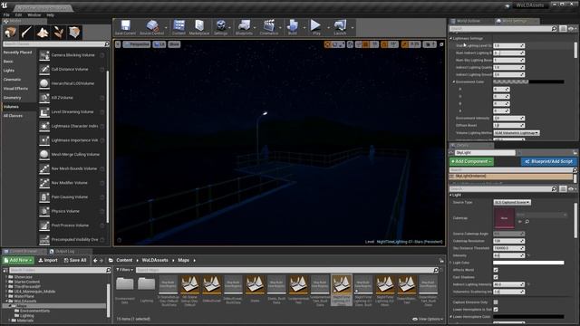The width and height of the screenshot is (580, 326).
Task: Open the Source Type dropdown
Action: point(512,203)
